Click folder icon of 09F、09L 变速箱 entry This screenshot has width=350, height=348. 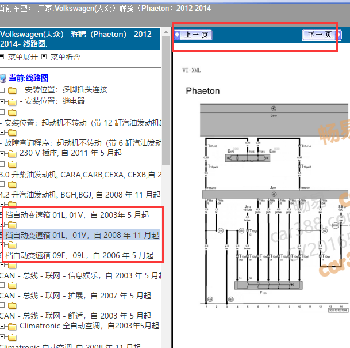(12, 245)
